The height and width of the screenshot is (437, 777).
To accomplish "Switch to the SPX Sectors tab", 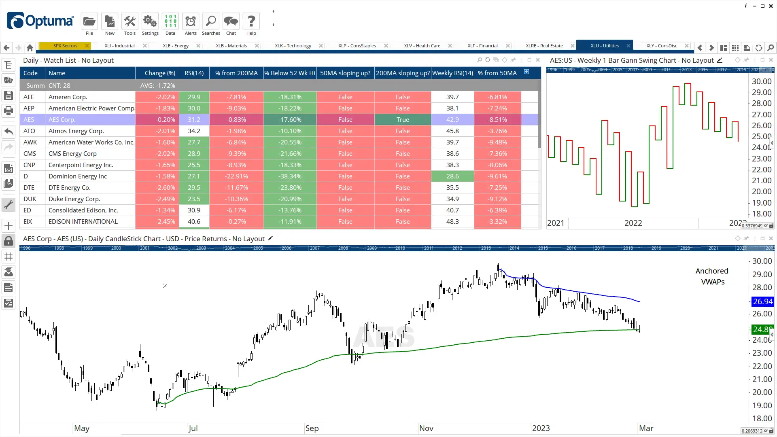I will pyautogui.click(x=65, y=46).
